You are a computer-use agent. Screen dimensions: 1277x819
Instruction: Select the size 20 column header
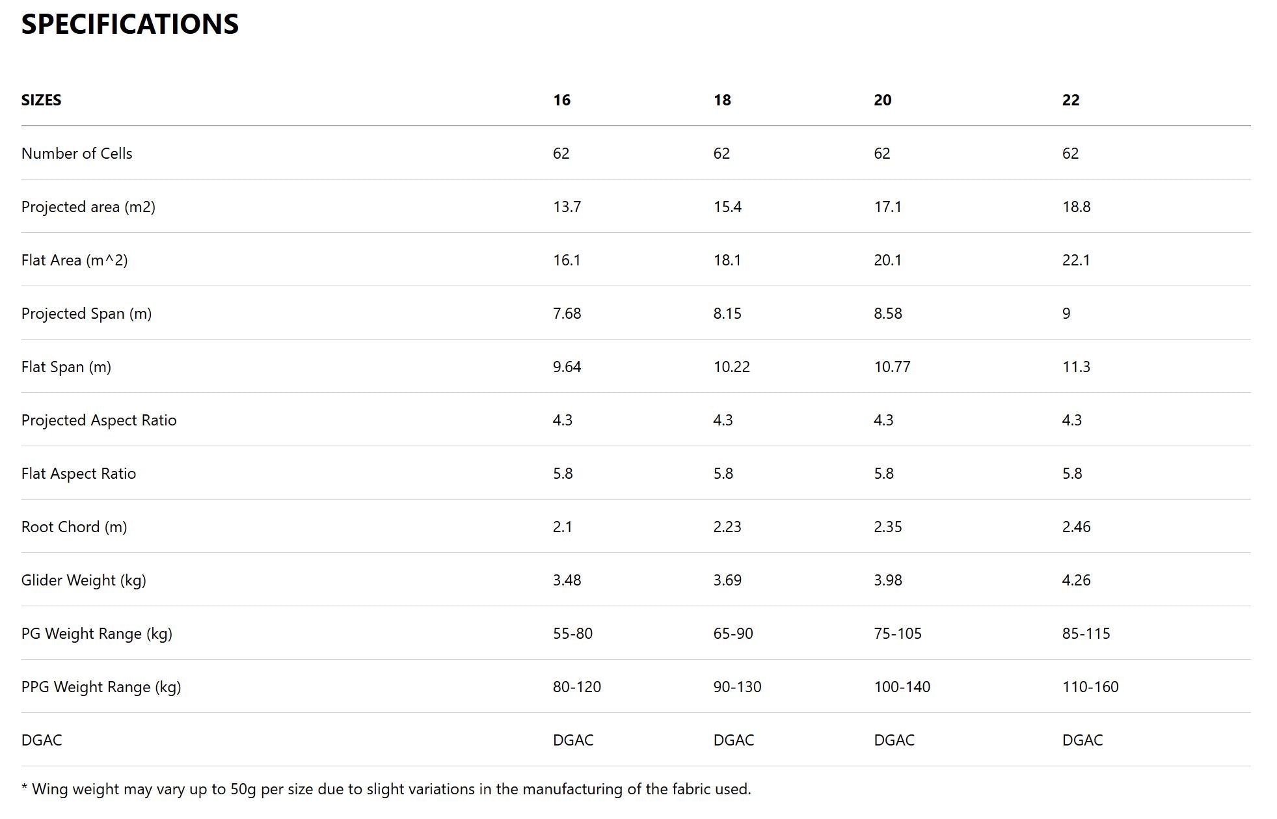(882, 100)
